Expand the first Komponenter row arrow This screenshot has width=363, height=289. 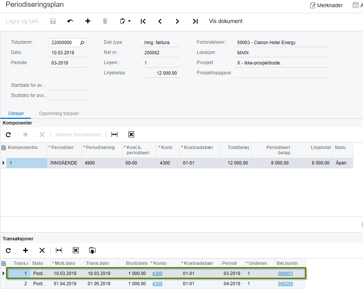pos(3,163)
